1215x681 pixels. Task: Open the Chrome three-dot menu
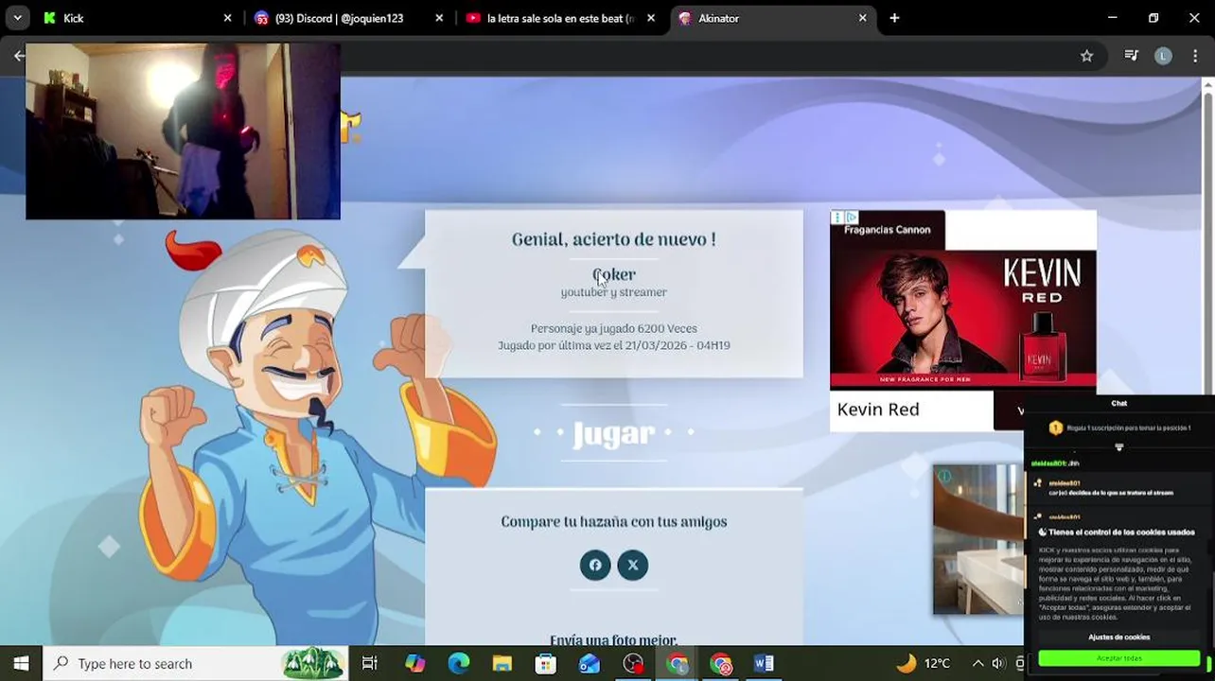1195,56
